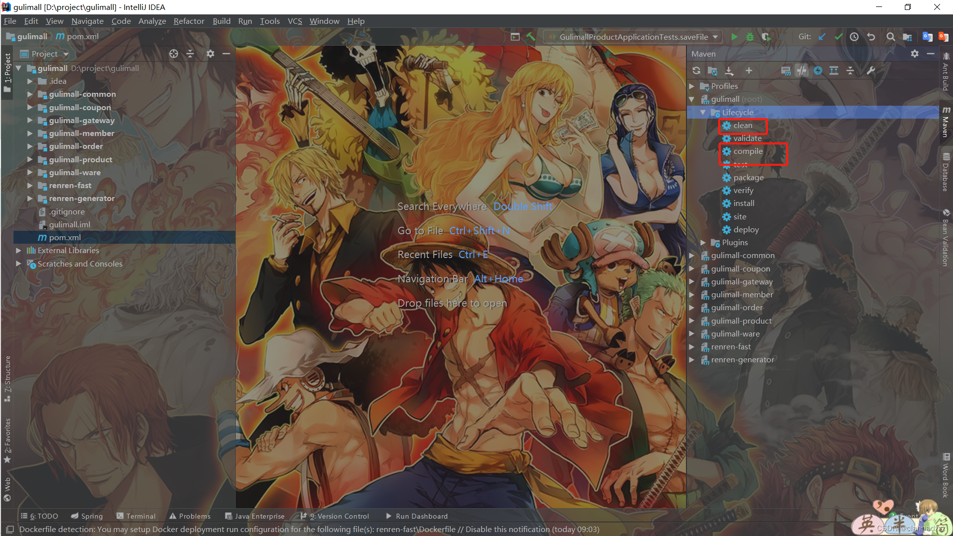Click pom.xml breadcrumb in navigation bar

(77, 37)
